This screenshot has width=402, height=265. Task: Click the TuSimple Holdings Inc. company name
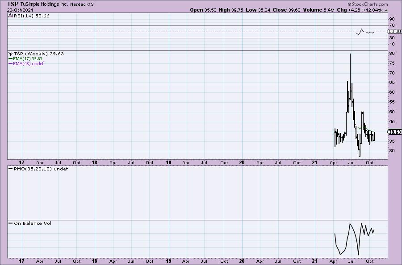pos(44,4)
